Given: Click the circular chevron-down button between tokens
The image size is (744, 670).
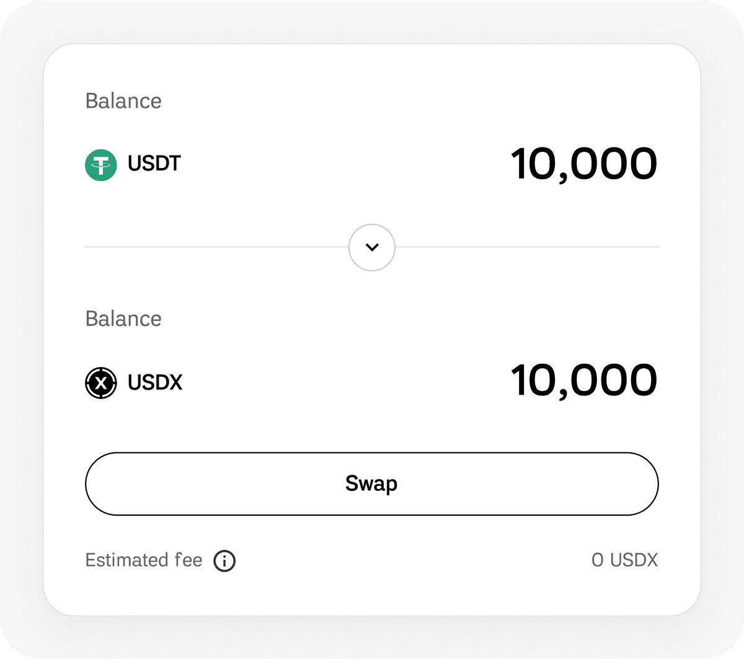Looking at the screenshot, I should [372, 247].
